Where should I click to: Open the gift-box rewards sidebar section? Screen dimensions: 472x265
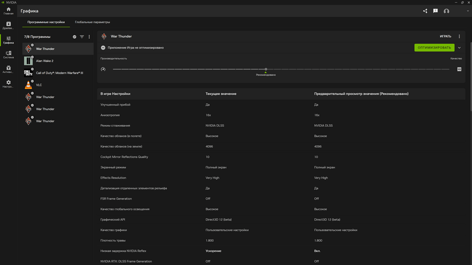[x=8, y=69]
